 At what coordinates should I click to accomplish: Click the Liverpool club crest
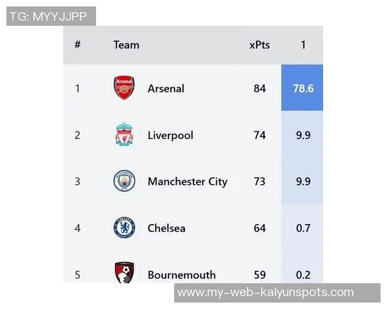pyautogui.click(x=124, y=135)
